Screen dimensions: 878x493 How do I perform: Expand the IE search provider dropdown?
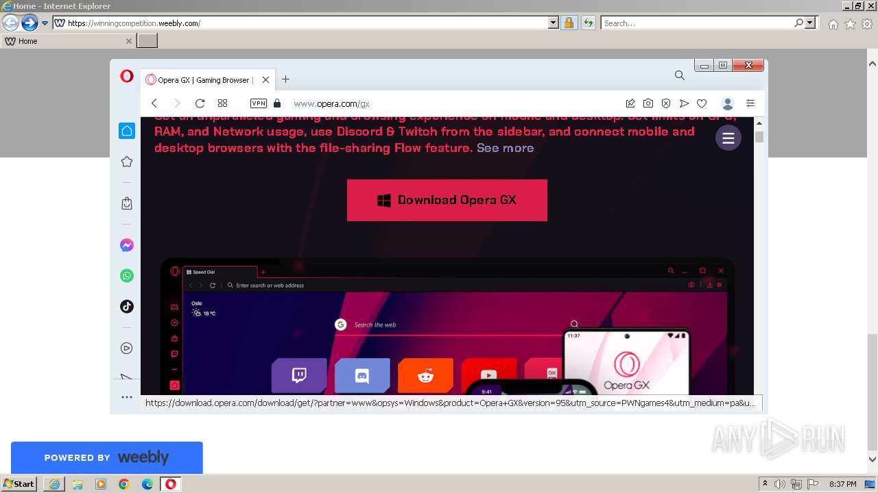point(811,23)
